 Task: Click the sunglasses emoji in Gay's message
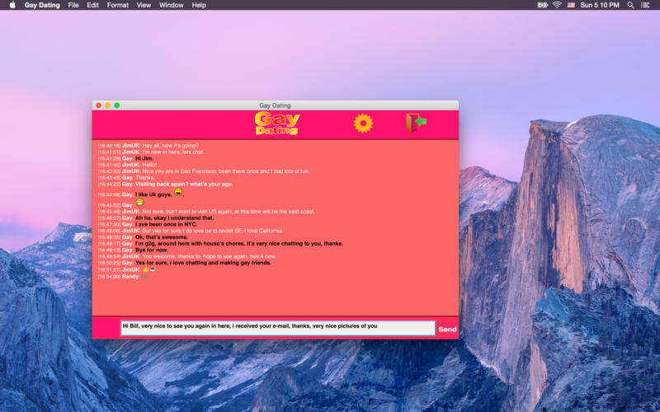(x=178, y=193)
